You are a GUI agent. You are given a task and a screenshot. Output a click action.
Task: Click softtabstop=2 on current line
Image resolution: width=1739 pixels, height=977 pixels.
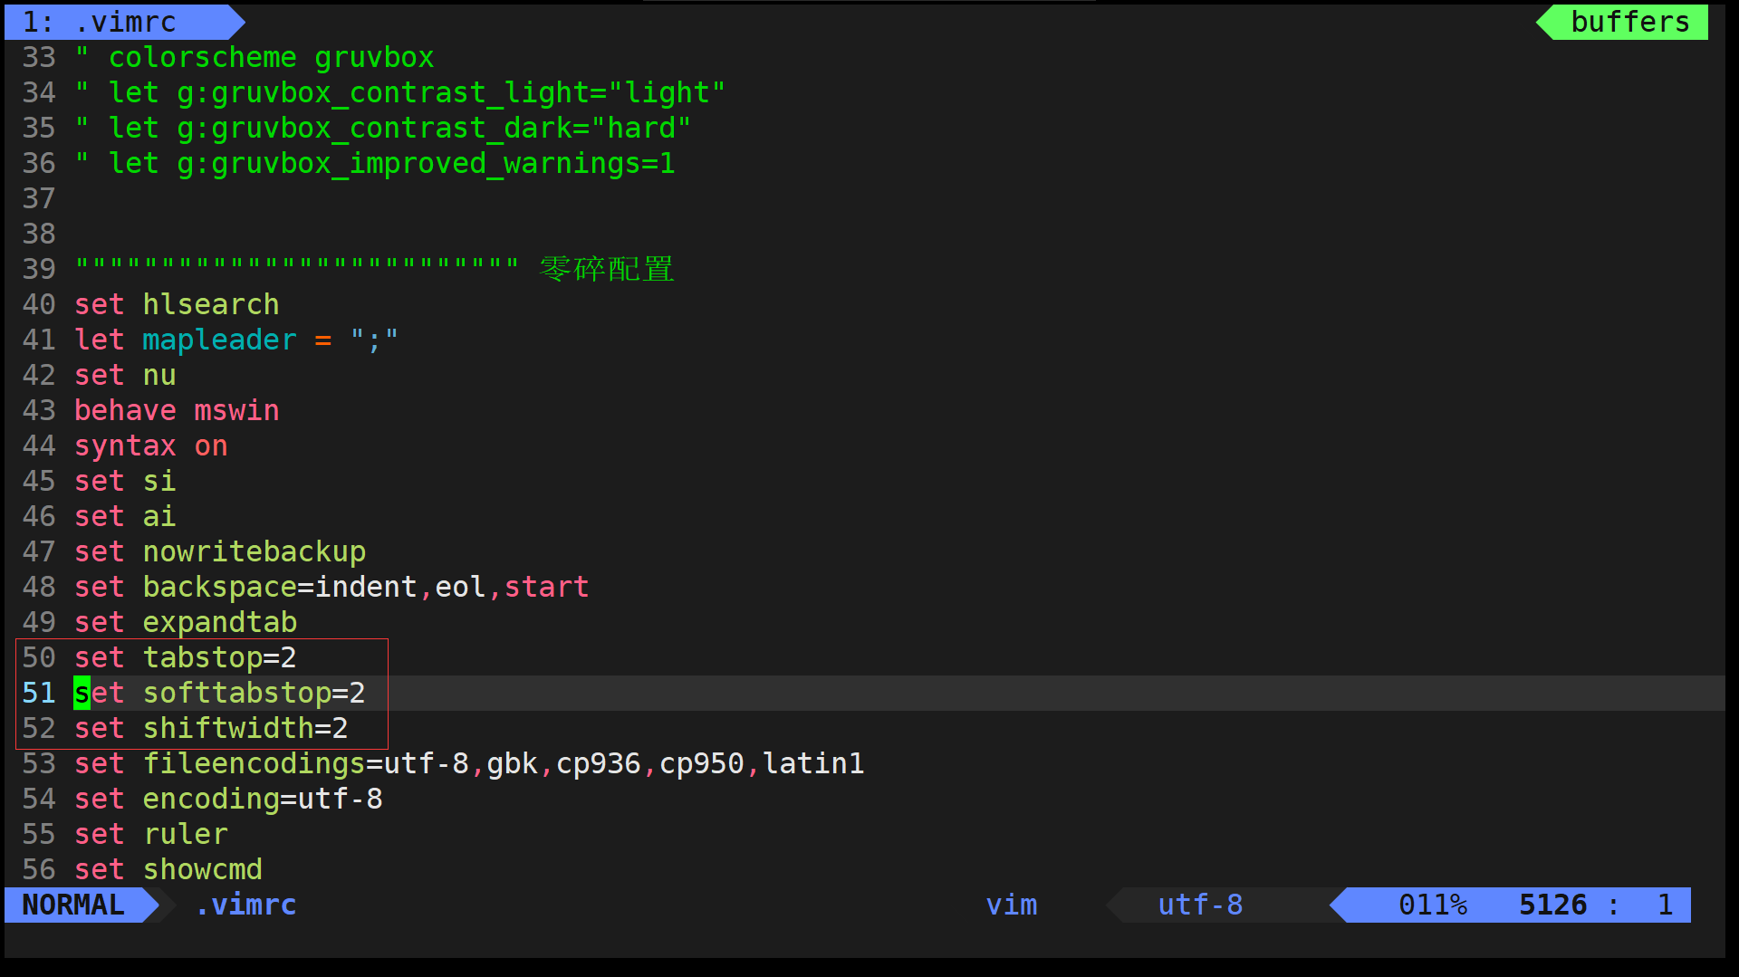pos(254,693)
